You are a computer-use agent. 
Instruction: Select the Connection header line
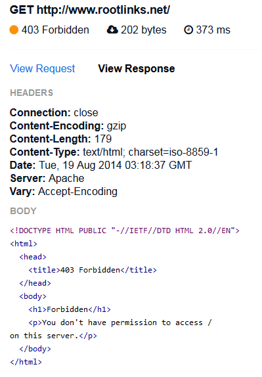[54, 112]
